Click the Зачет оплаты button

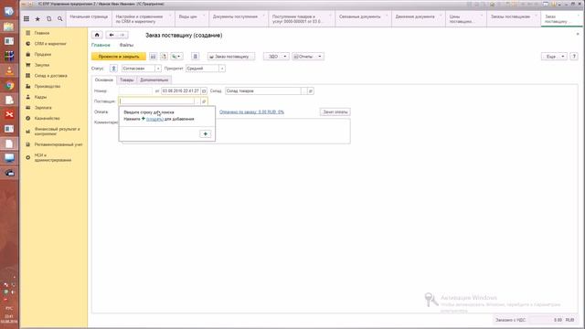(335, 111)
